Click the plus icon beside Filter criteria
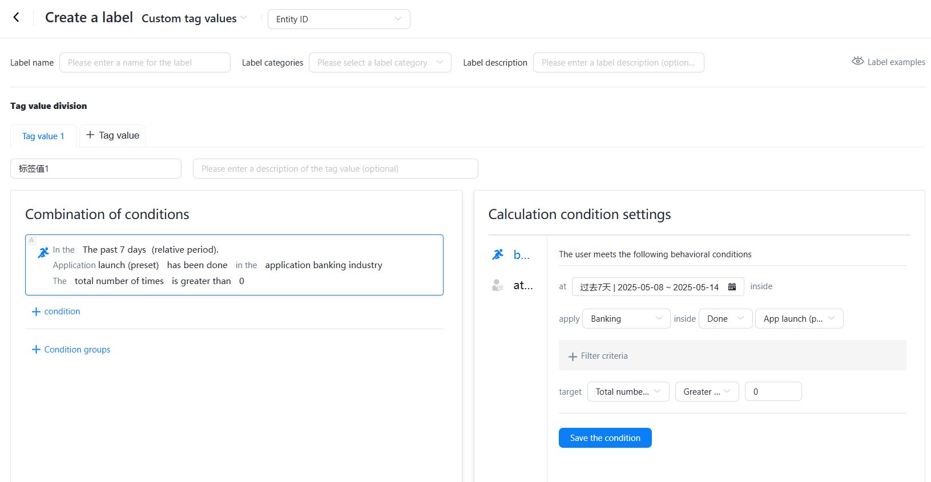931x482 pixels. point(573,357)
